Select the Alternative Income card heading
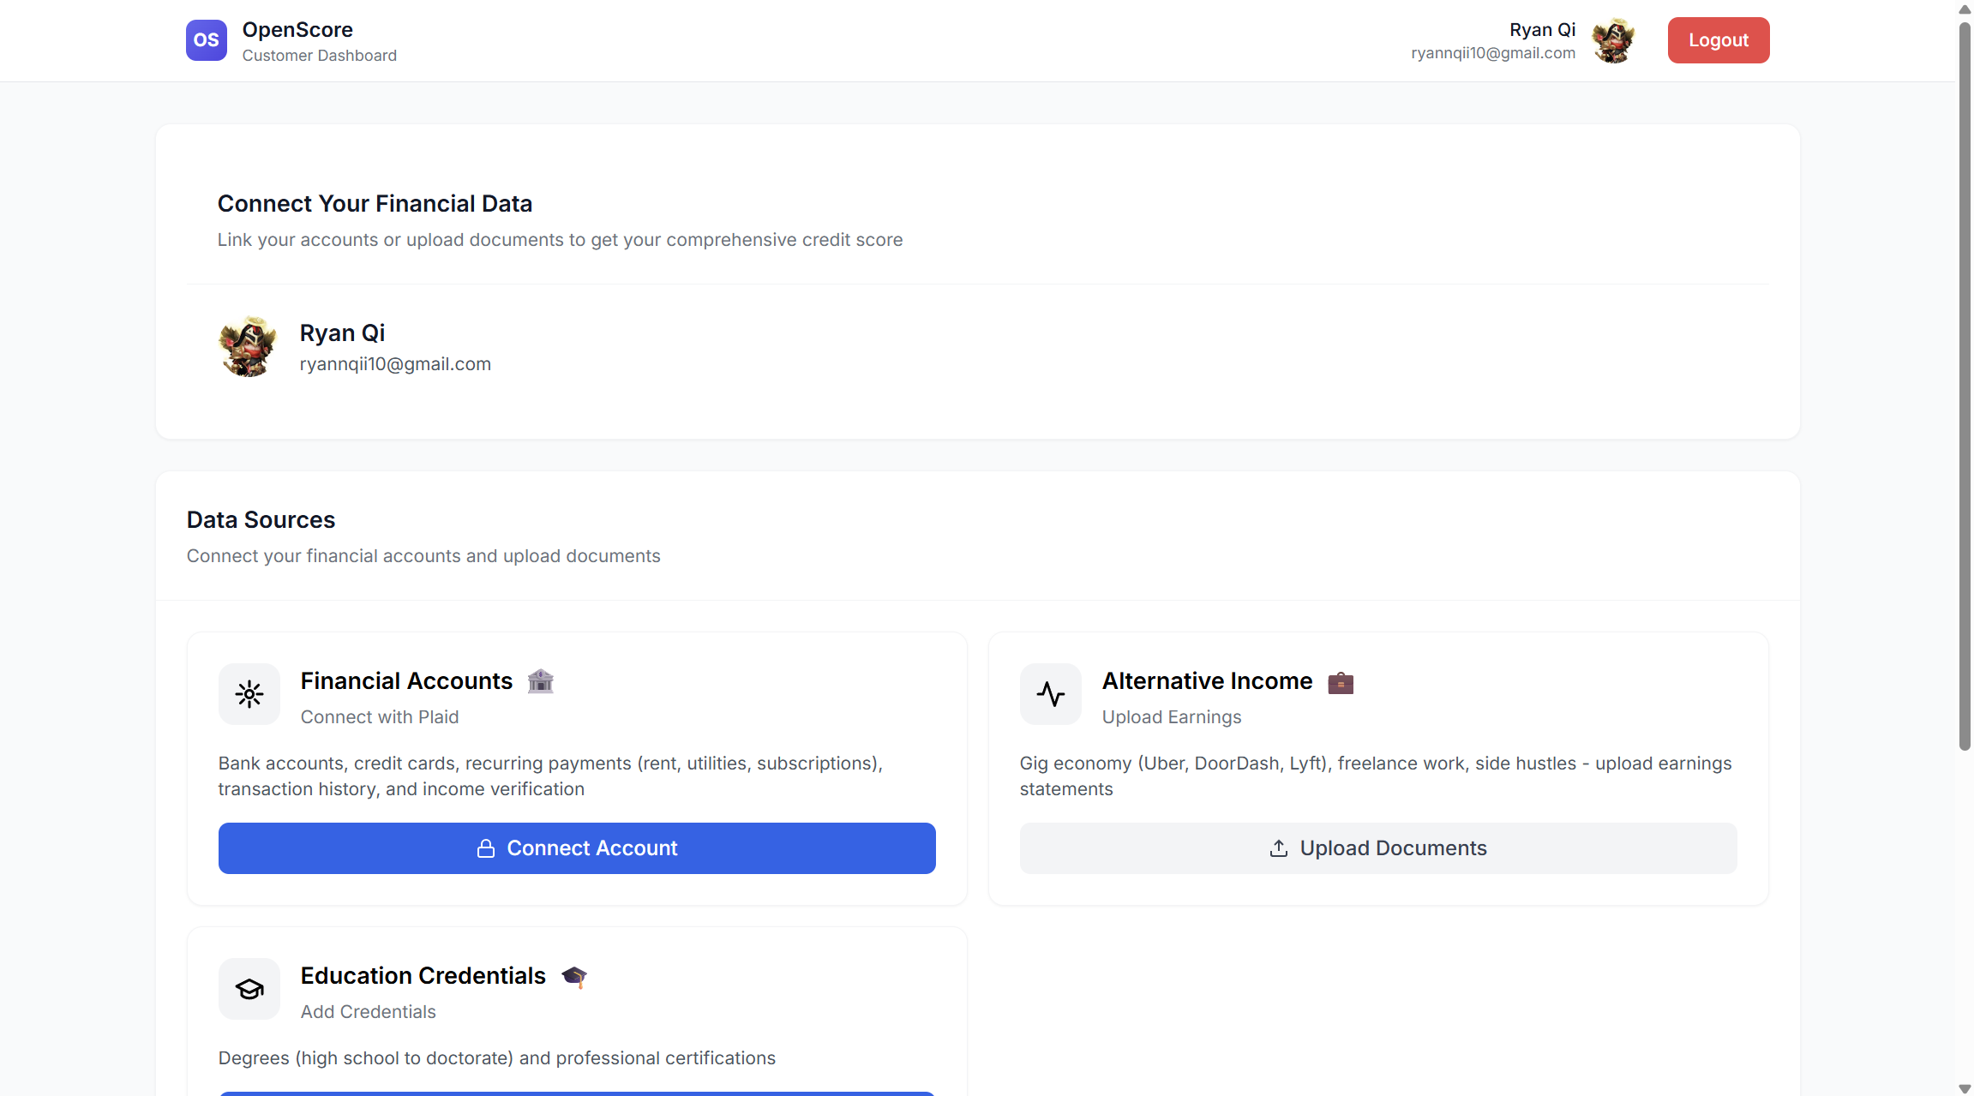The image size is (1974, 1096). 1207,681
